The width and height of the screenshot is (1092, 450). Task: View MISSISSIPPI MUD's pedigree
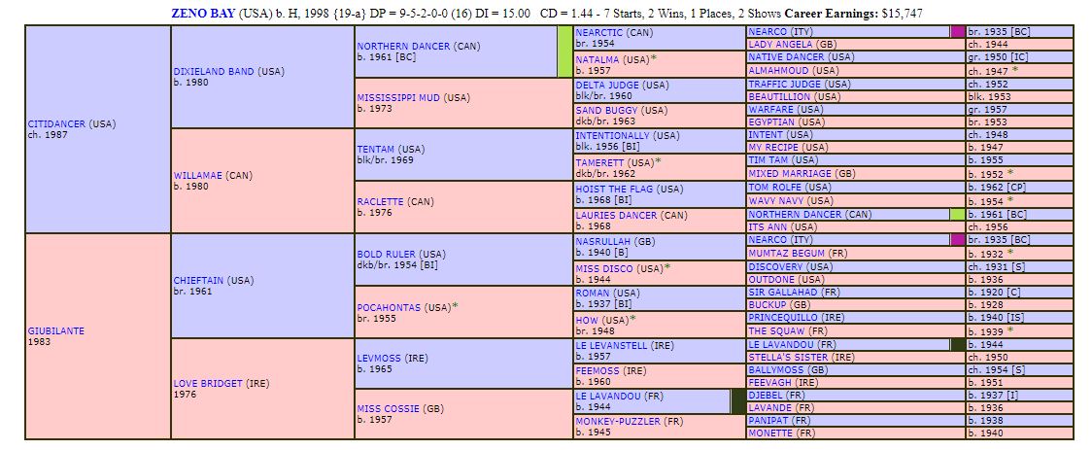(400, 97)
